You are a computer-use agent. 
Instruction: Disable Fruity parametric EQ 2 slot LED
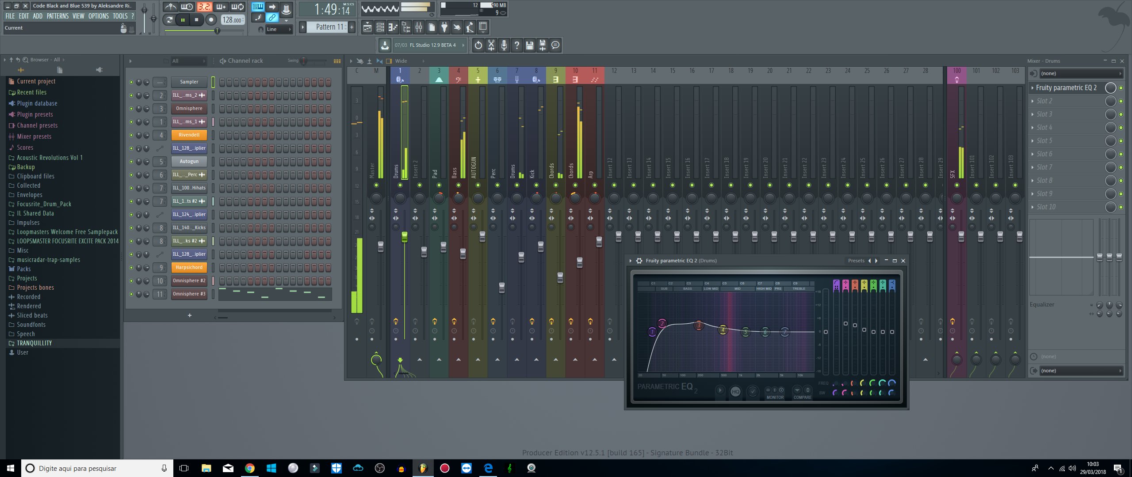coord(1121,88)
